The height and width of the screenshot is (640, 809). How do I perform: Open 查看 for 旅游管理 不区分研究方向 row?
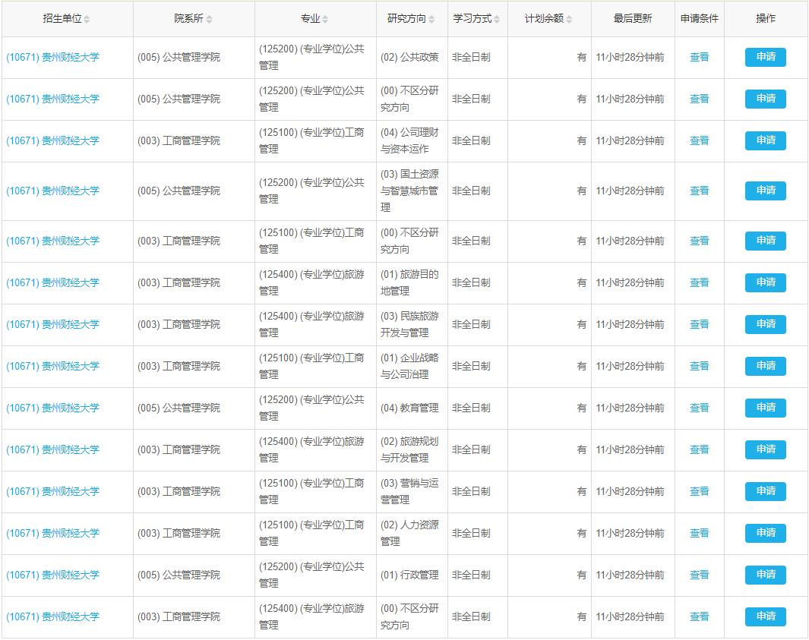(699, 616)
